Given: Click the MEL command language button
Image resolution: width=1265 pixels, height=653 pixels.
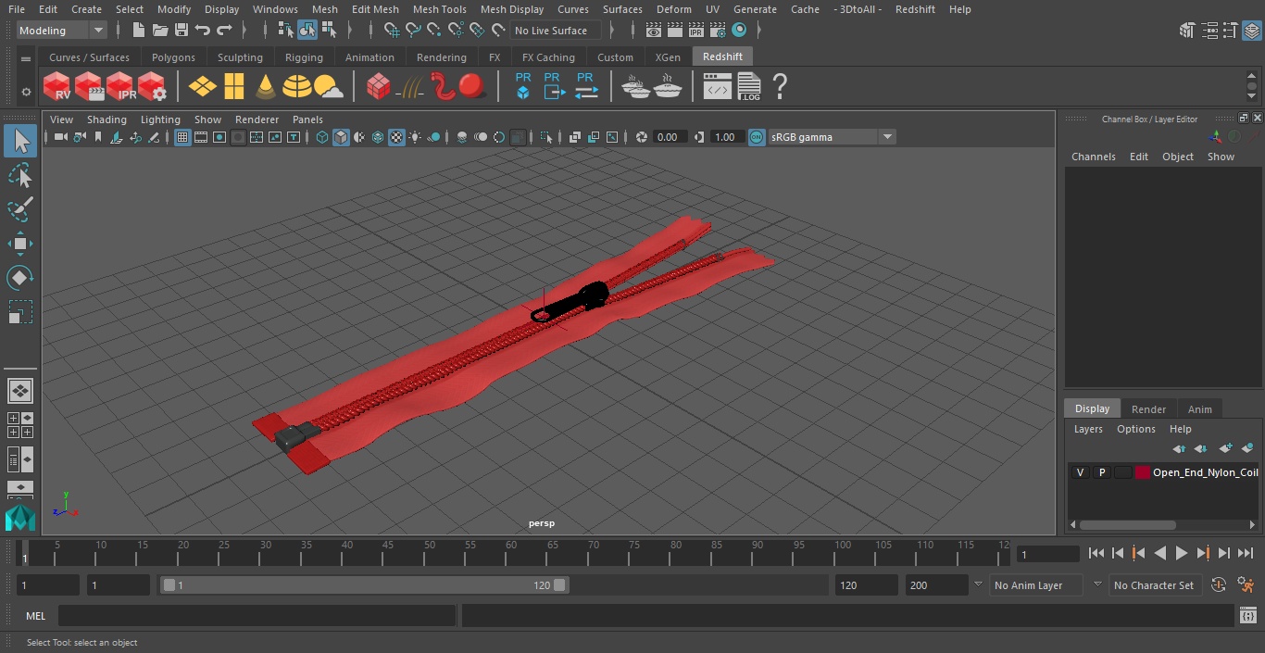Looking at the screenshot, I should tap(35, 616).
